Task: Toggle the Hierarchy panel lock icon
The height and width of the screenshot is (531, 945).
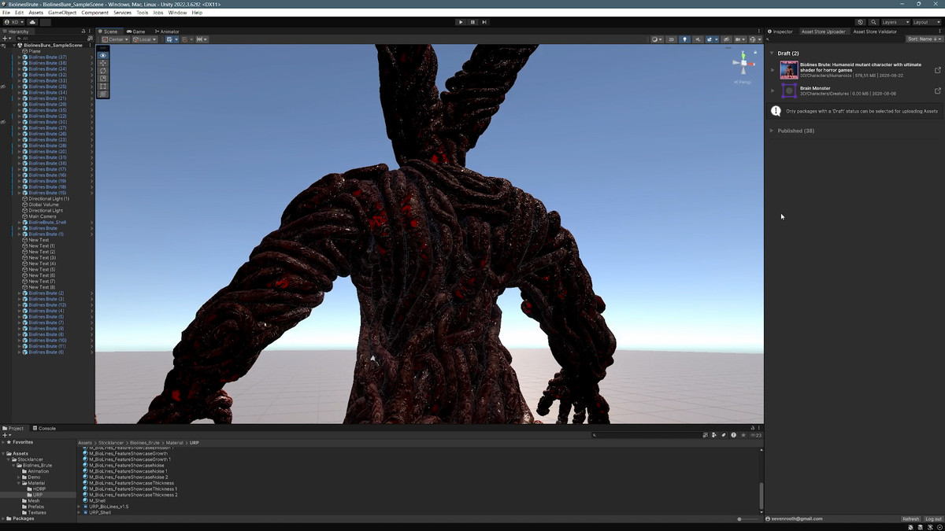Action: 83,31
